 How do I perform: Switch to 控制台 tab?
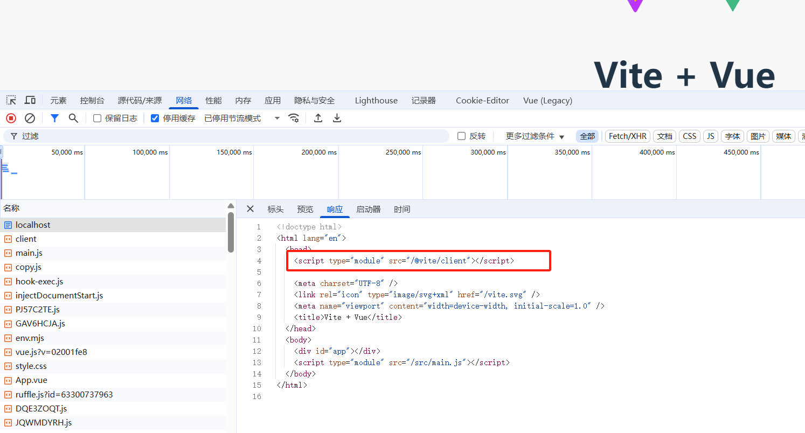[x=92, y=100]
